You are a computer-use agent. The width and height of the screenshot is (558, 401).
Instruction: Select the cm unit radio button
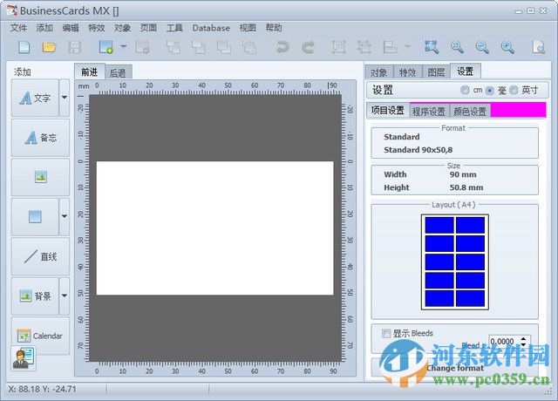pos(465,91)
